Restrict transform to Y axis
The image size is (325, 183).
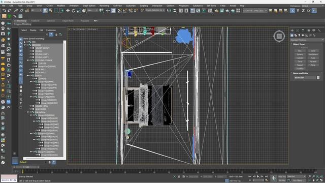tap(298, 11)
